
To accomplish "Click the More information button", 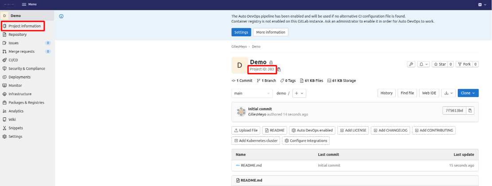I will (x=270, y=32).
